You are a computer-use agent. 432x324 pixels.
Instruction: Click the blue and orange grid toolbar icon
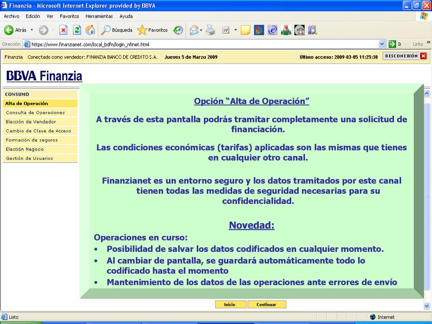(259, 30)
